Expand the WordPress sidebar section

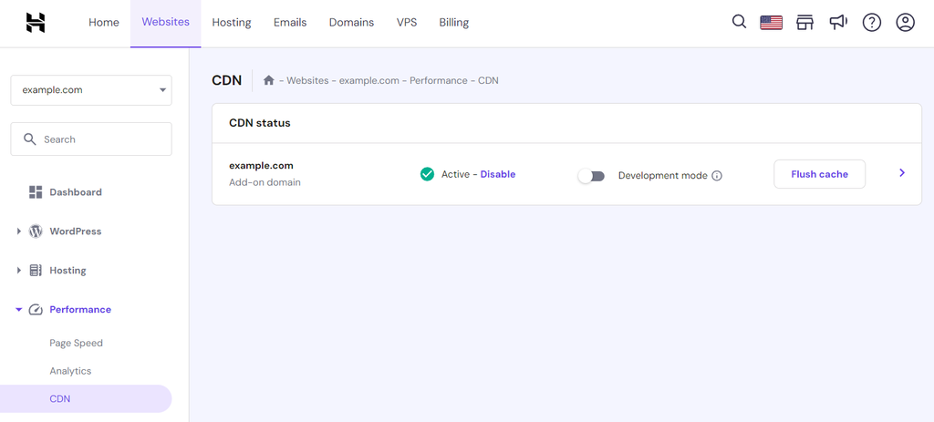19,231
